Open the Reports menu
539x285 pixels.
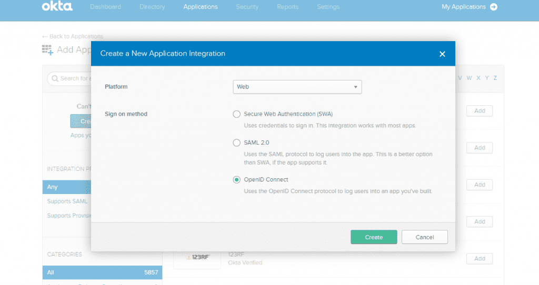pos(288,7)
